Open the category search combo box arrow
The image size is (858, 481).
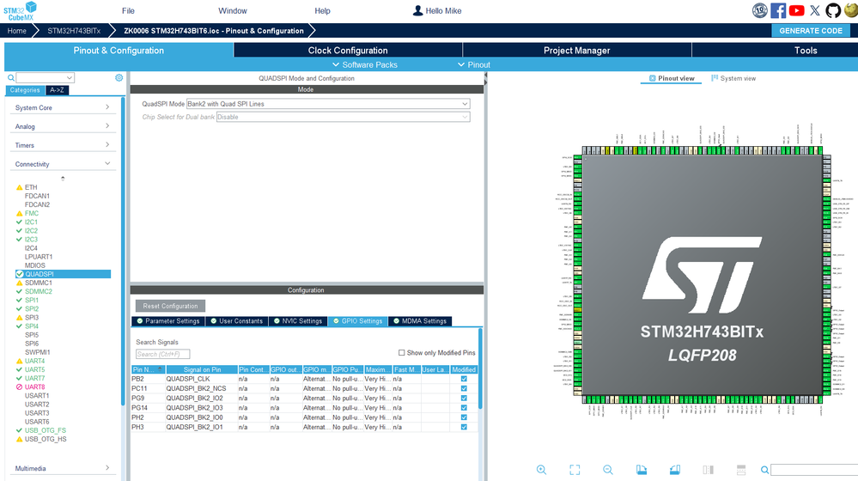pyautogui.click(x=70, y=77)
